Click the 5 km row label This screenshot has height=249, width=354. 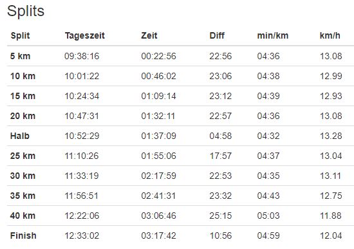(20, 56)
